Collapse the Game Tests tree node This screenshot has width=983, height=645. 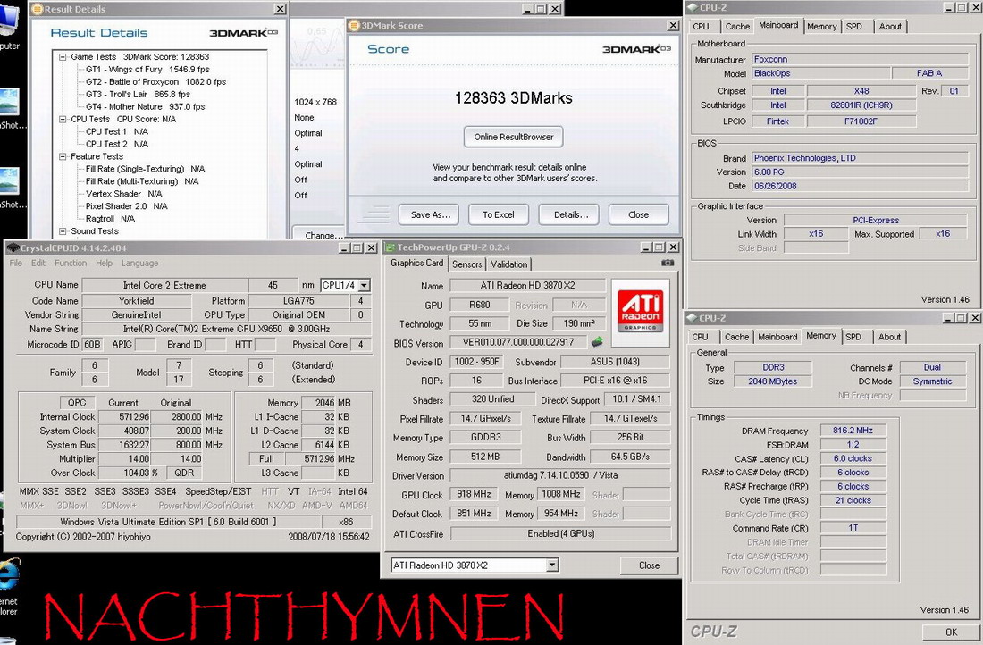(x=63, y=56)
